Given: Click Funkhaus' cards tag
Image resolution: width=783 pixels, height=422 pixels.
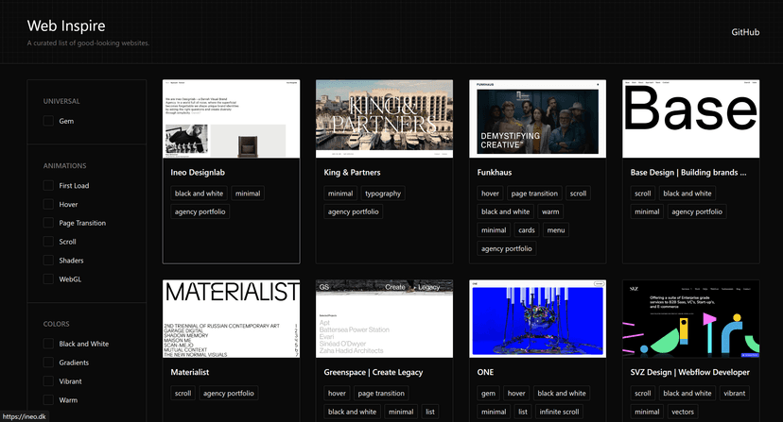Looking at the screenshot, I should pyautogui.click(x=527, y=230).
